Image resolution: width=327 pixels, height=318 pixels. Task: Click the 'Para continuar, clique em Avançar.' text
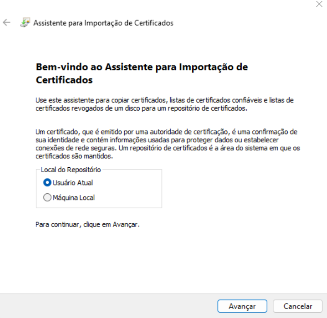87,225
